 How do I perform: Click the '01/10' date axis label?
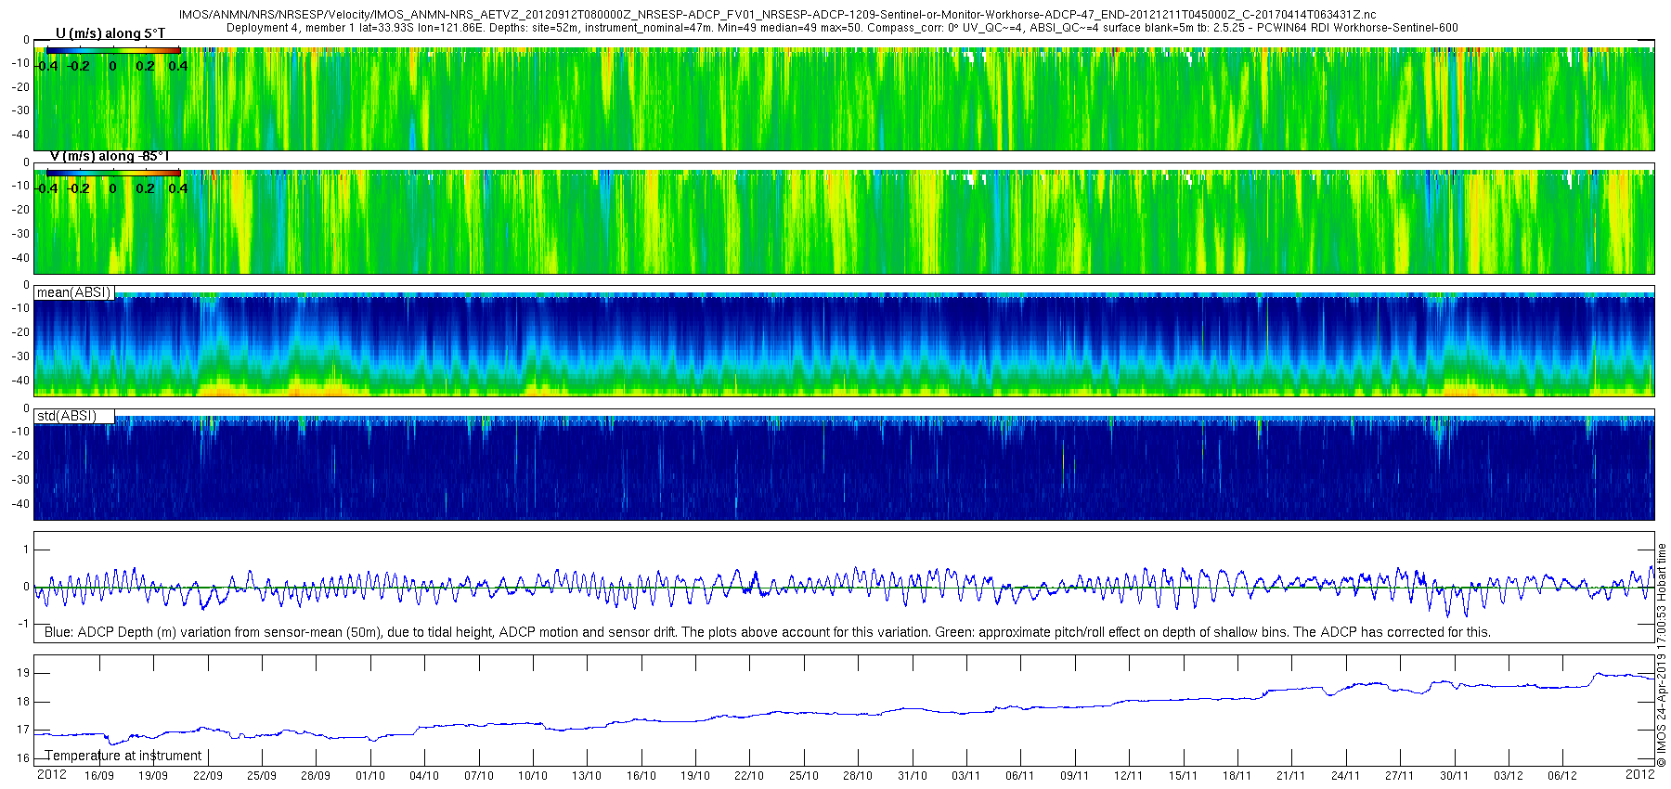[370, 776]
